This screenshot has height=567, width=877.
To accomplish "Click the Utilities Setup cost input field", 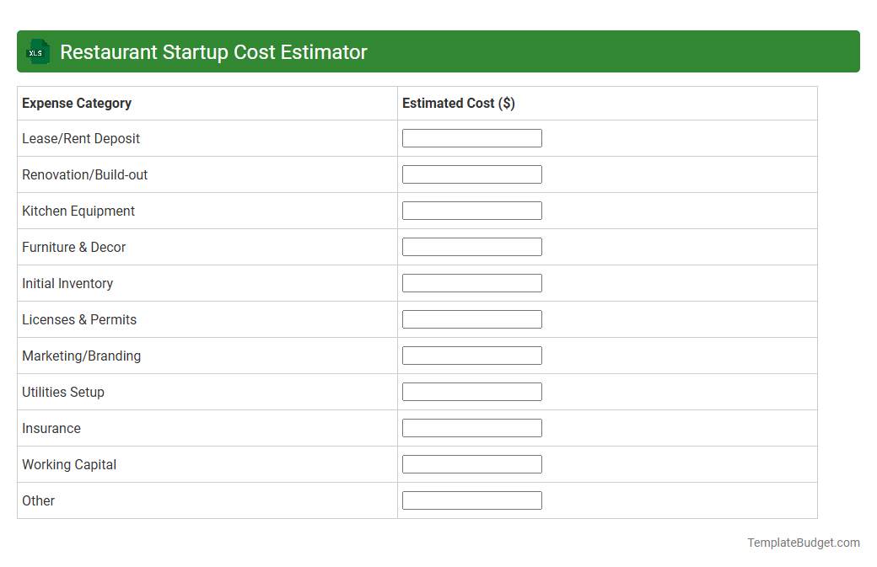I will pyautogui.click(x=471, y=391).
